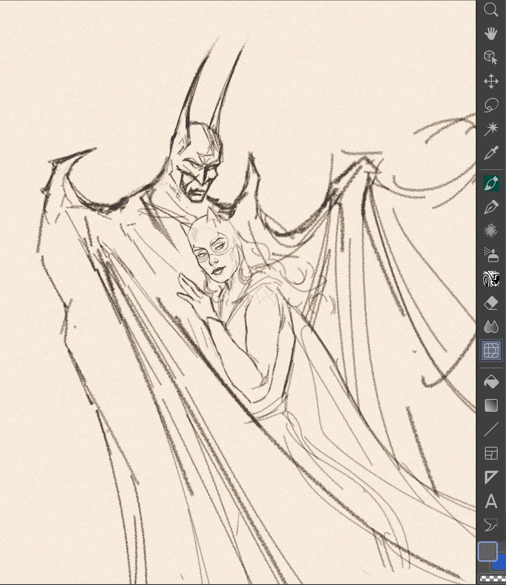Select the Operation cube-with-cursor tool
The height and width of the screenshot is (585, 506).
pyautogui.click(x=491, y=57)
